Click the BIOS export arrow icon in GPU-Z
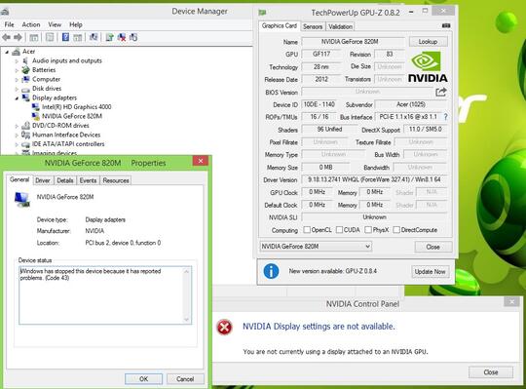 click(x=441, y=92)
